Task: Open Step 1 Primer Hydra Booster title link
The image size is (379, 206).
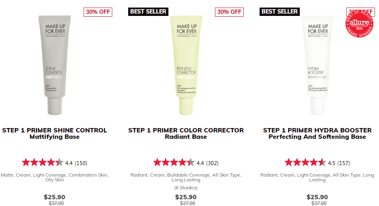Action: [x=317, y=134]
